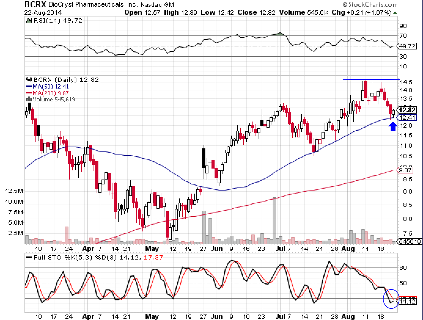
Task: Click the 11.0 price axis label
Action: [406, 146]
